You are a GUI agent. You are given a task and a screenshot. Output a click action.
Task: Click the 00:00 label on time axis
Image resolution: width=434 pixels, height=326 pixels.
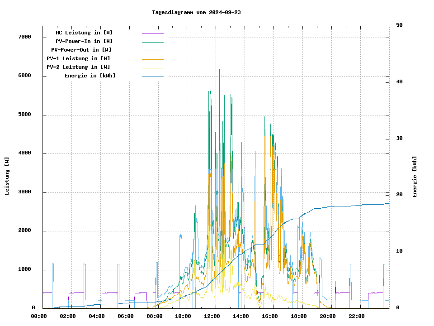[x=39, y=316]
